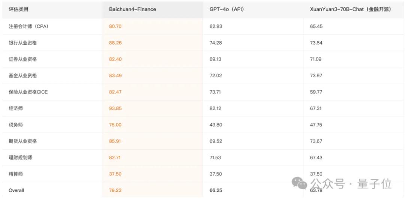Click the 79.23 overall Baichuan4 score
This screenshot has width=405, height=200.
tap(115, 190)
